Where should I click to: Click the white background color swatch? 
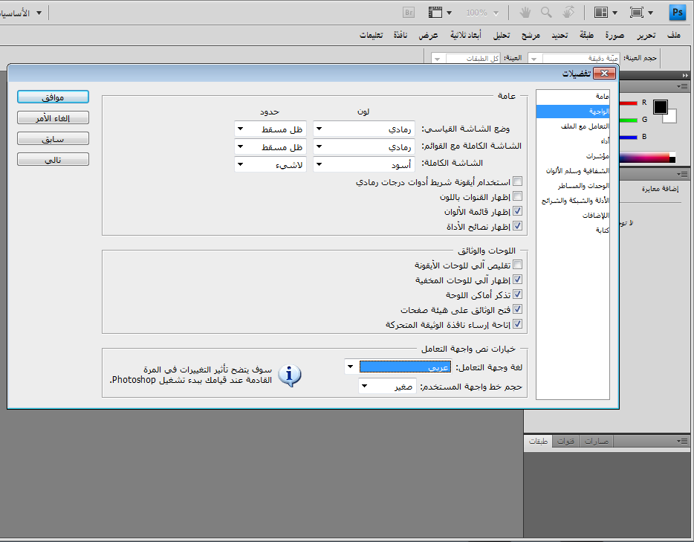(x=671, y=117)
